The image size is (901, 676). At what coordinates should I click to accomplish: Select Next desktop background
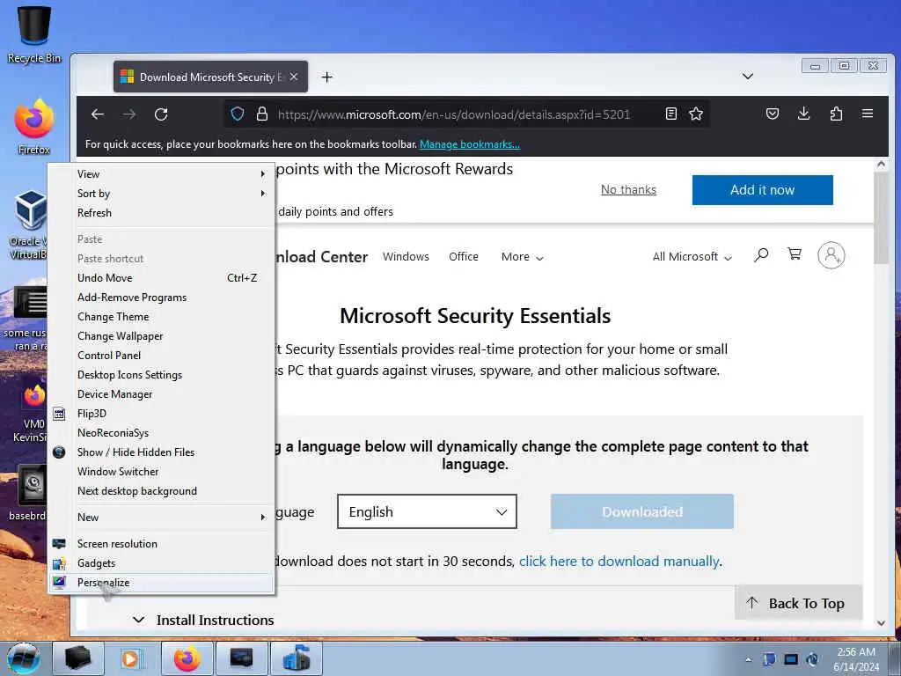coord(161,491)
